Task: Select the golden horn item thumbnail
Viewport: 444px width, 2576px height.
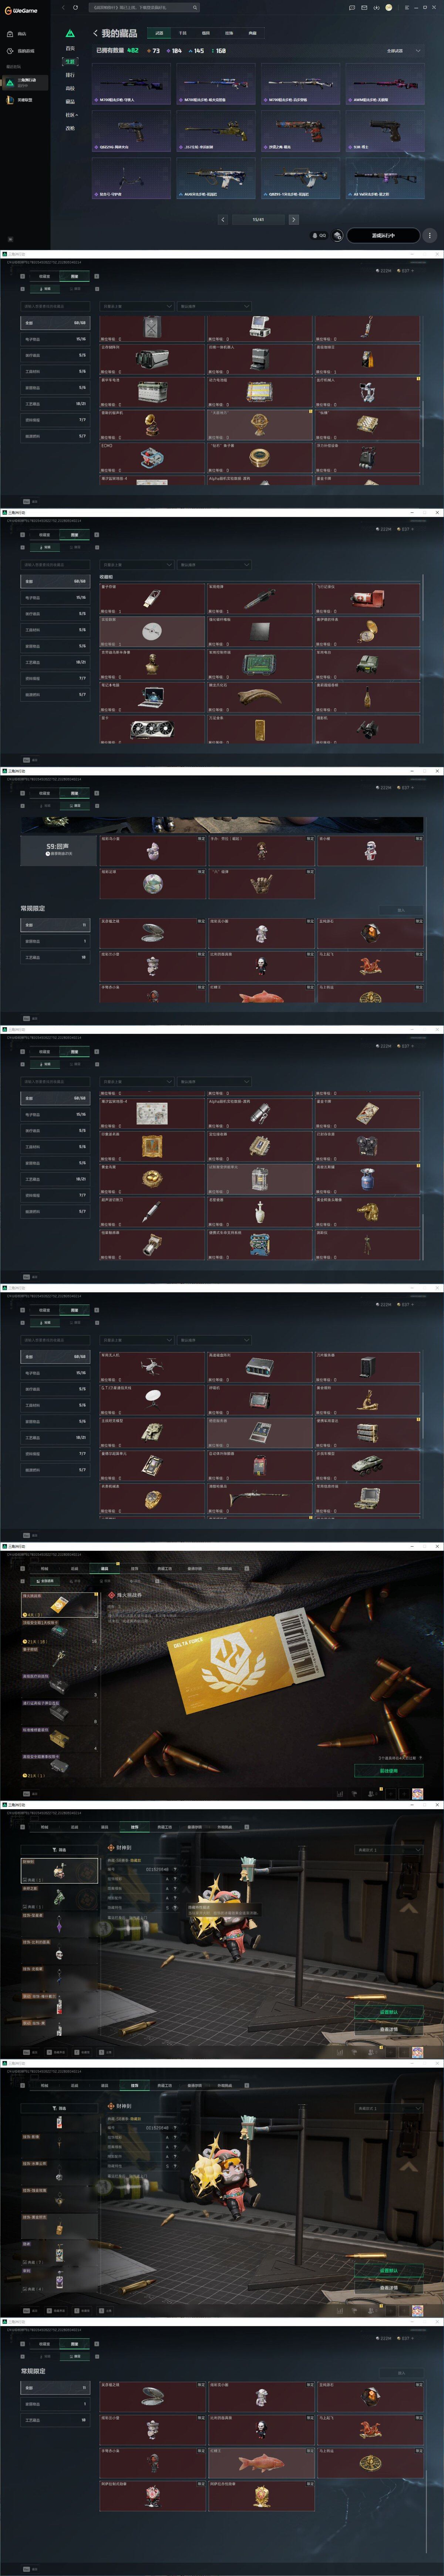Action: coord(260,696)
